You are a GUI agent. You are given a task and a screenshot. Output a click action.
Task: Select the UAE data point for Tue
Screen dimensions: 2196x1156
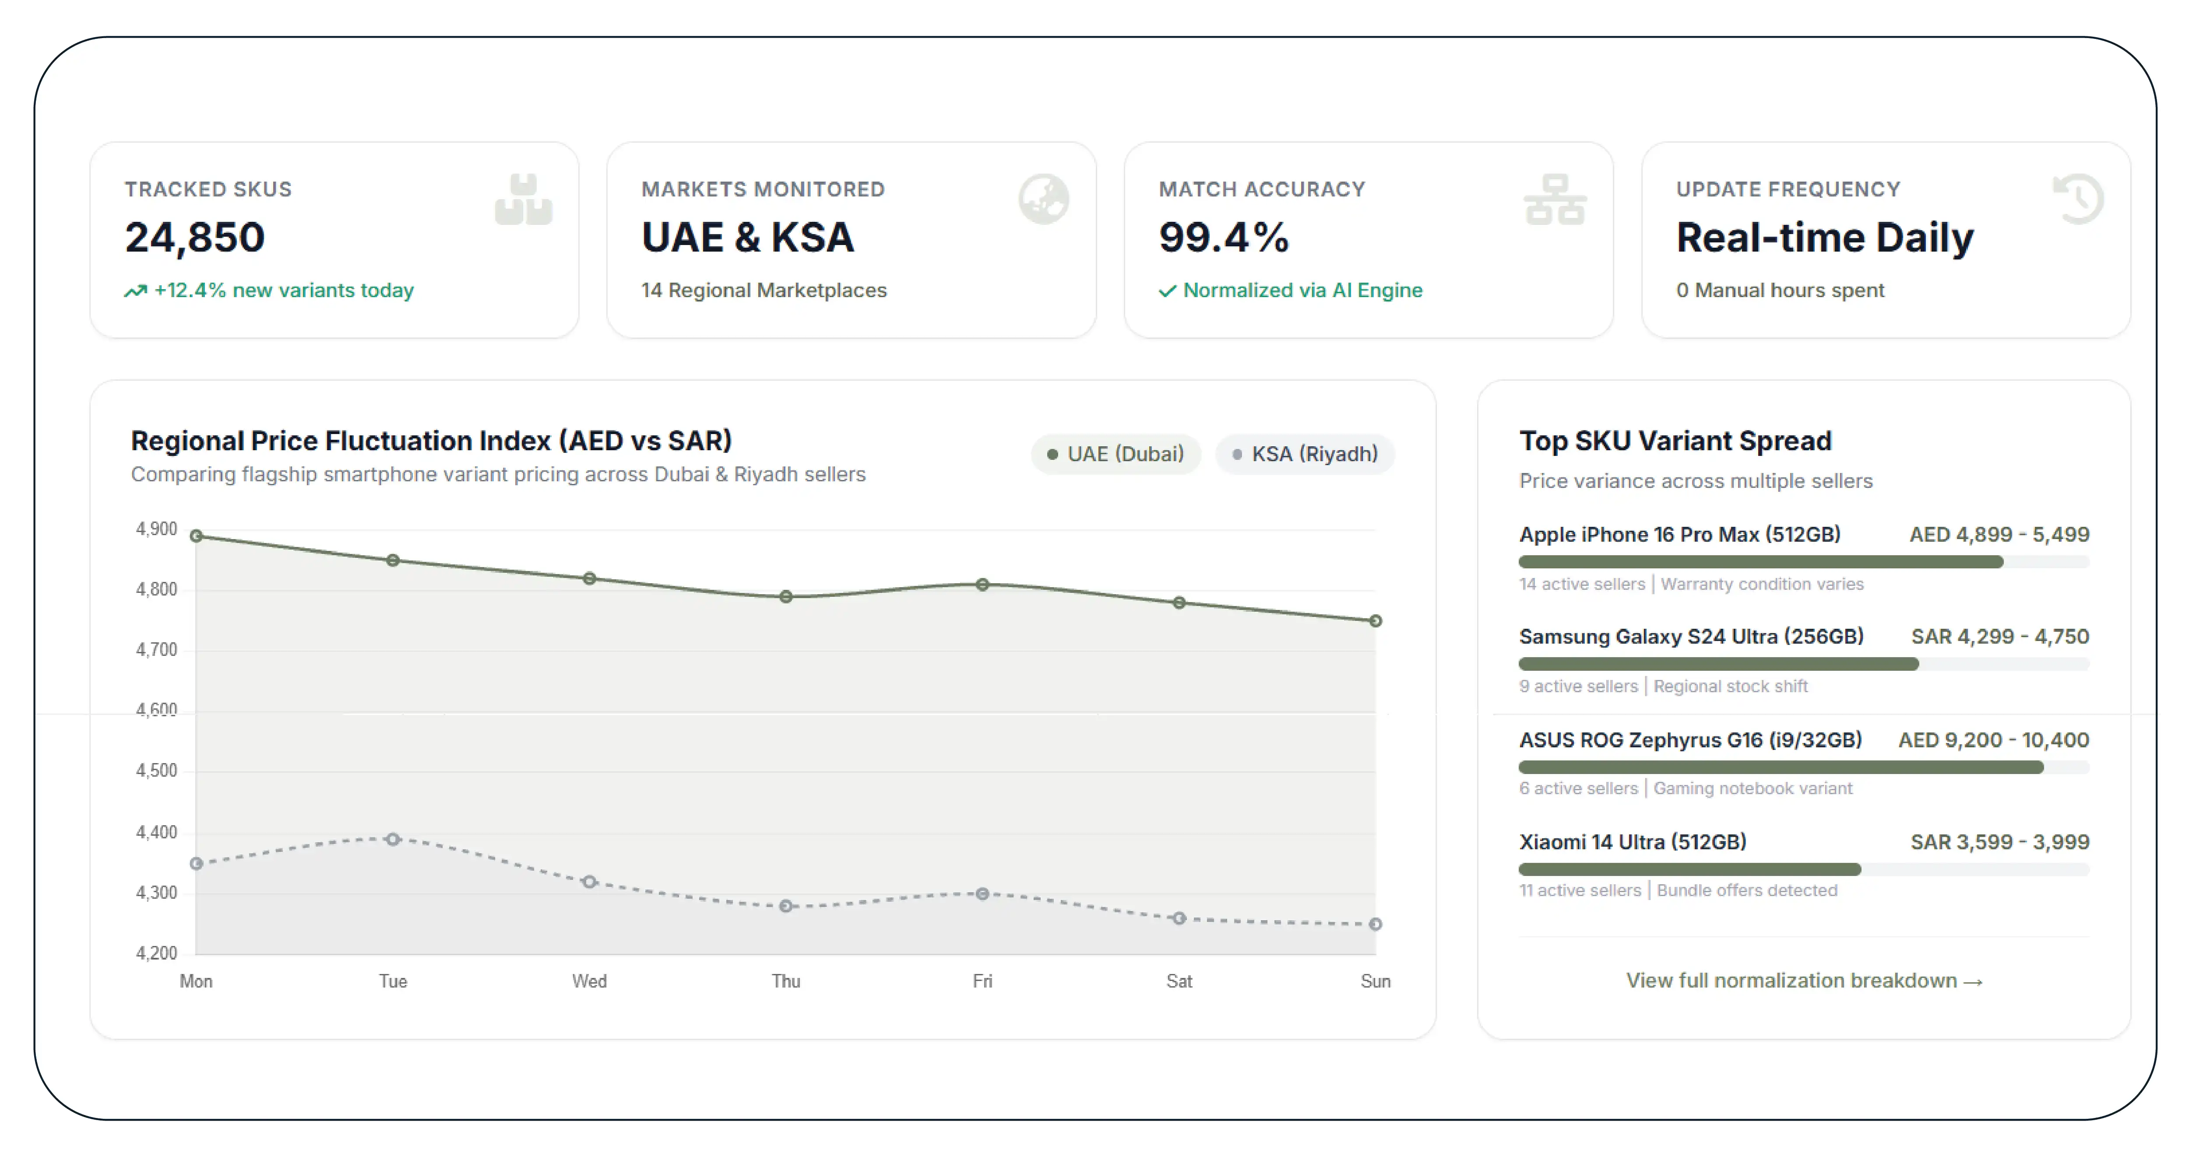tap(393, 560)
